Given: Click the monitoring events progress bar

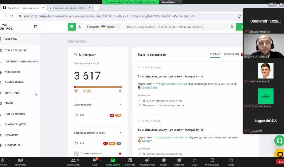Looking at the screenshot, I should click(x=98, y=87).
